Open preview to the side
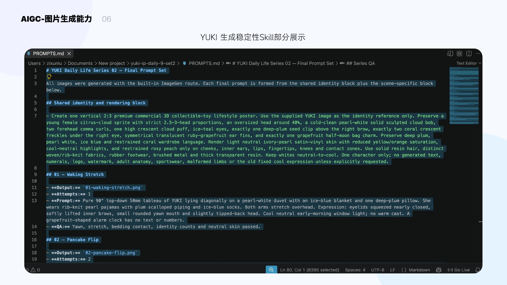 tap(450, 54)
